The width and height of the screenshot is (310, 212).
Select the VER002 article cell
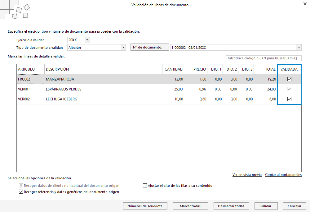click(x=30, y=99)
